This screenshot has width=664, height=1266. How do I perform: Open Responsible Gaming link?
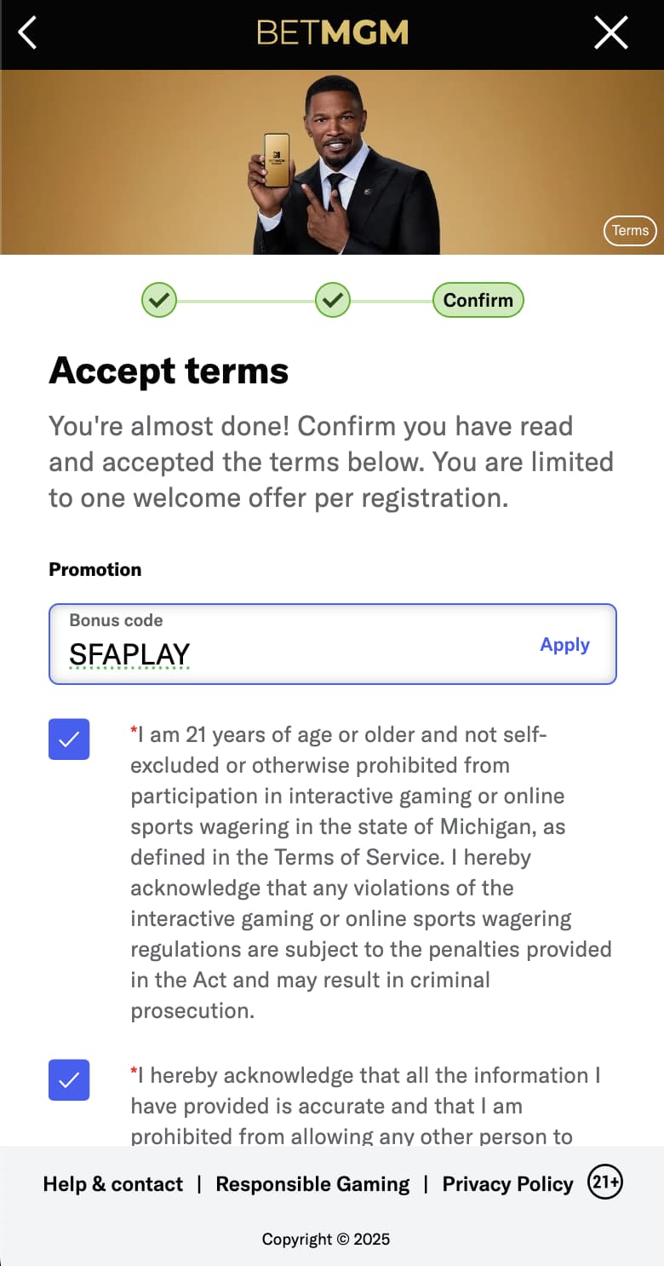[x=312, y=1184]
